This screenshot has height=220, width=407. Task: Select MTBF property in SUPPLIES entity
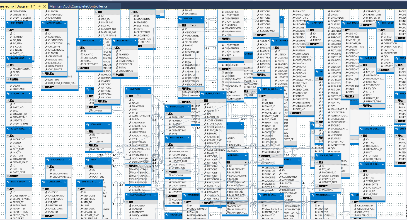tap(135, 113)
